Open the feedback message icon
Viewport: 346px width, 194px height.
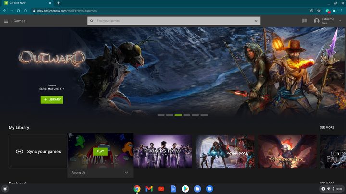(304, 21)
